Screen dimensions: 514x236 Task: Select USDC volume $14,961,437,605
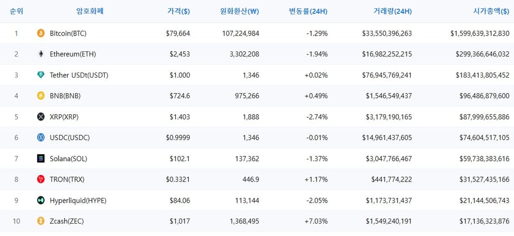click(387, 138)
